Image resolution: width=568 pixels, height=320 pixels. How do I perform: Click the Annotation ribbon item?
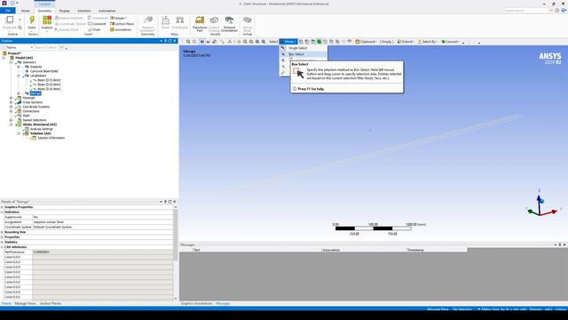click(121, 29)
